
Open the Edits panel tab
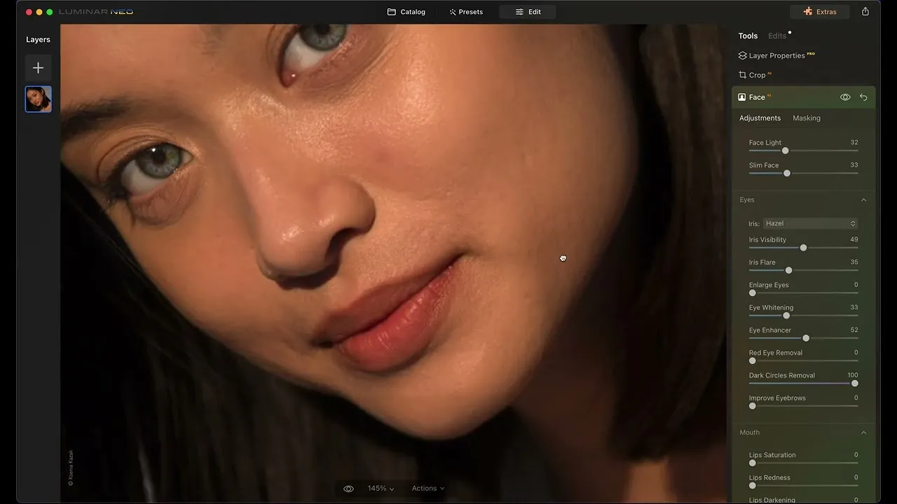(777, 36)
